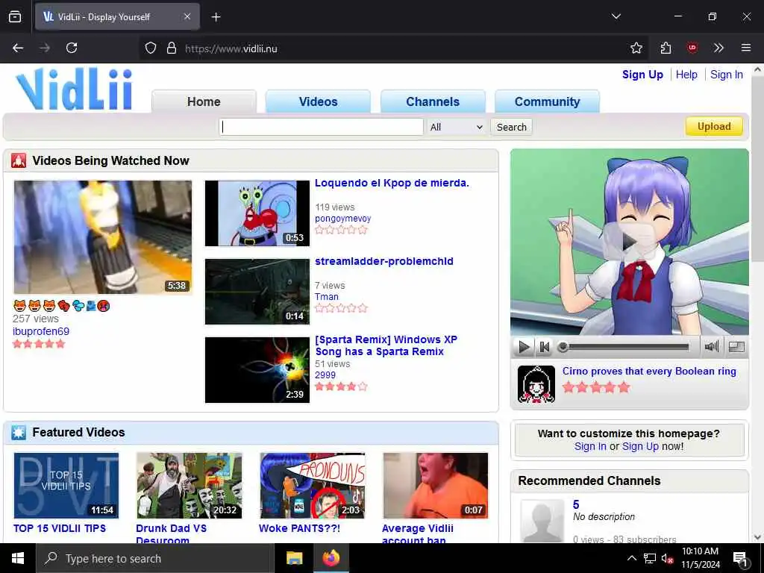Open the notification center icon
Viewport: 764px width, 573px height.
point(740,559)
